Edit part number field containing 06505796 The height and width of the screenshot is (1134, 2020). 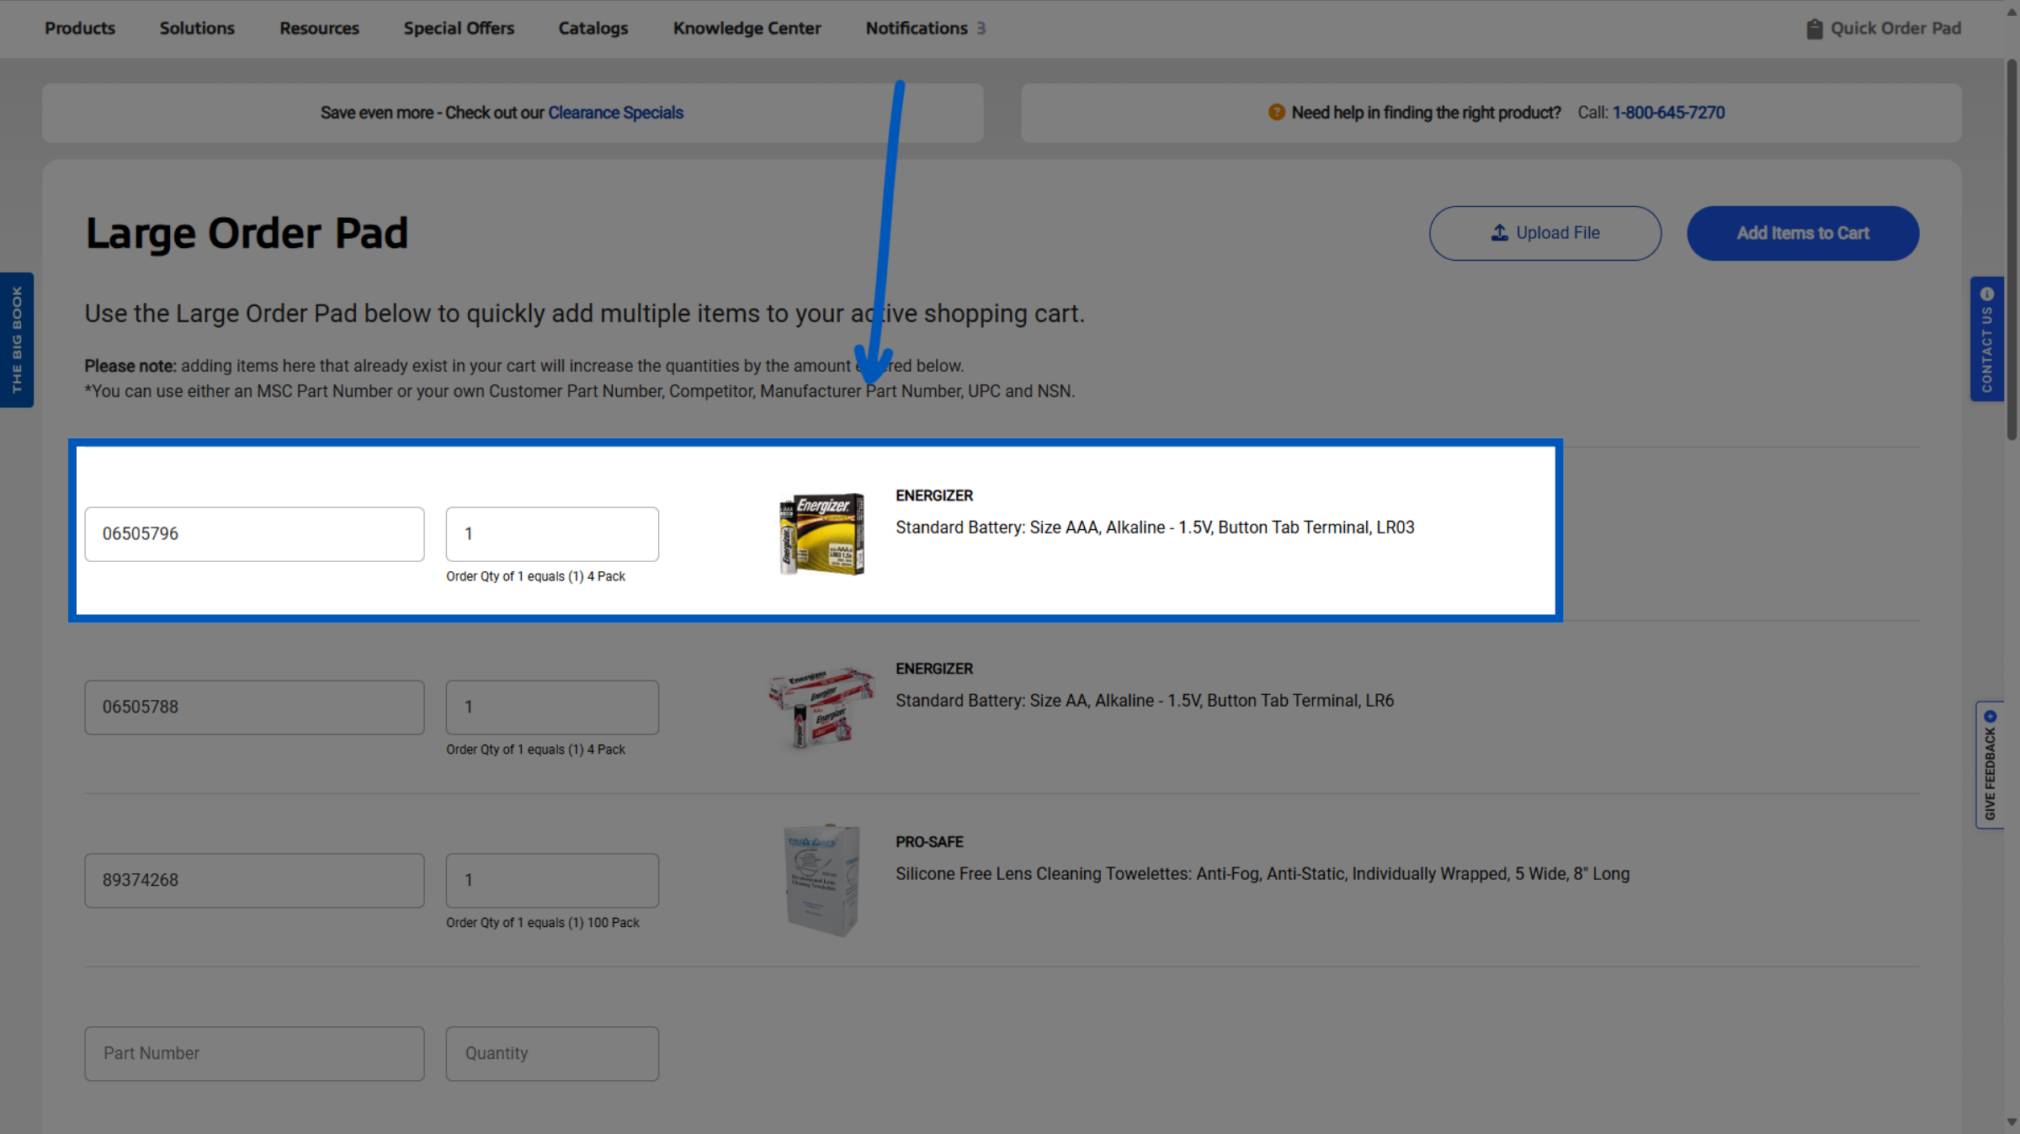pyautogui.click(x=254, y=534)
